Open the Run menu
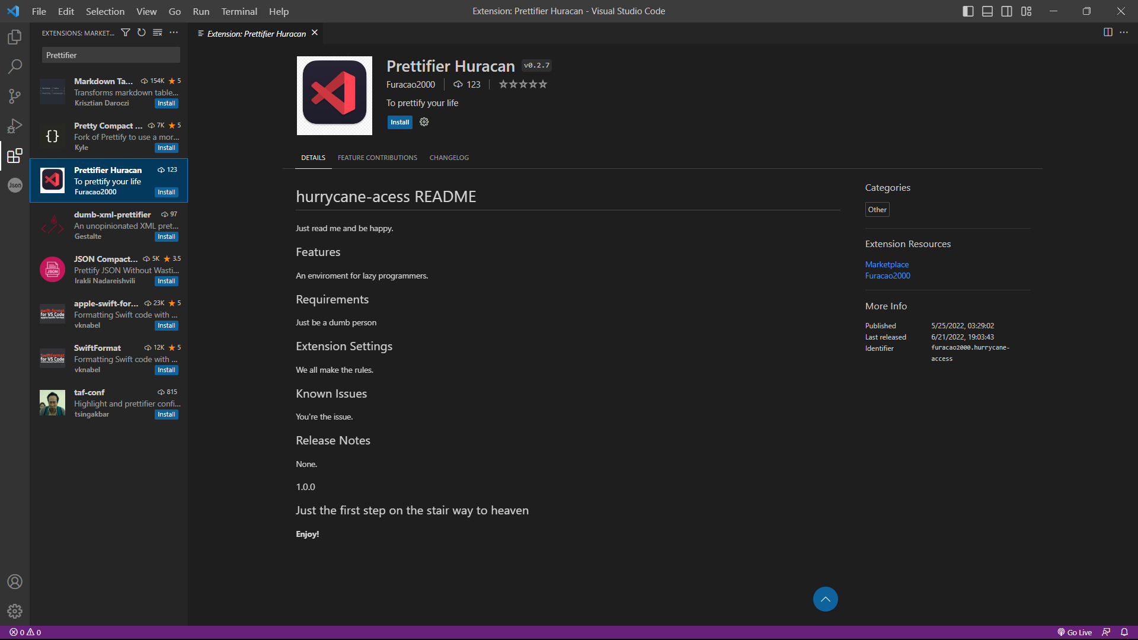Viewport: 1138px width, 640px height. [x=201, y=11]
